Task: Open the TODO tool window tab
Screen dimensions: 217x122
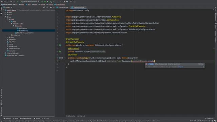Action: [46, 118]
